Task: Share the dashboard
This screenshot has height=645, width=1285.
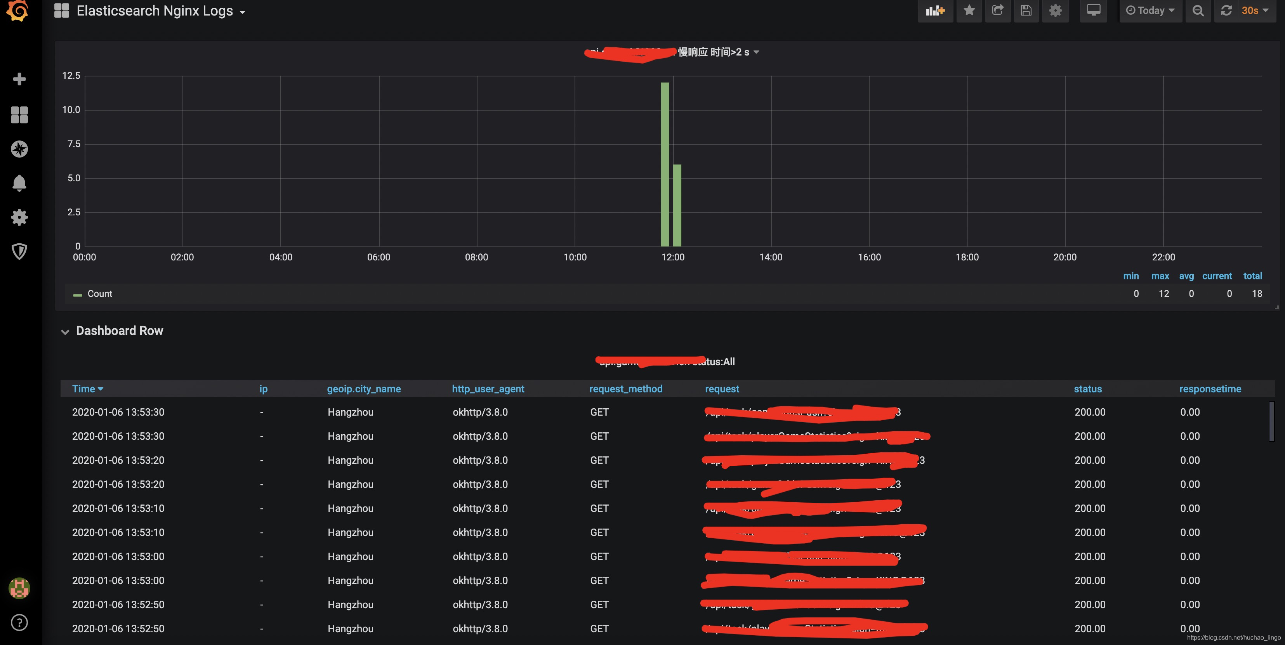Action: 998,10
